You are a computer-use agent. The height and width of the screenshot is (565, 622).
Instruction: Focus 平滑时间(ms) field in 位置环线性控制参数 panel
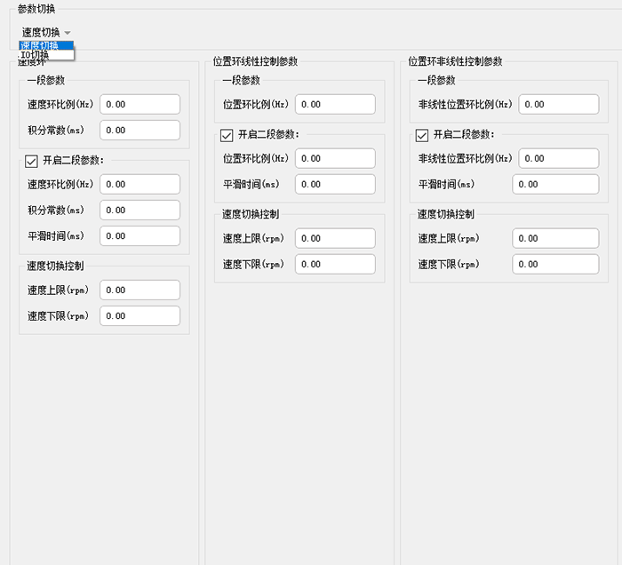335,185
